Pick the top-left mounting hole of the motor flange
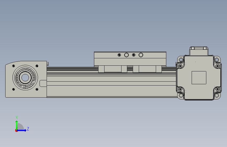227x147 pixels. coord(181,60)
